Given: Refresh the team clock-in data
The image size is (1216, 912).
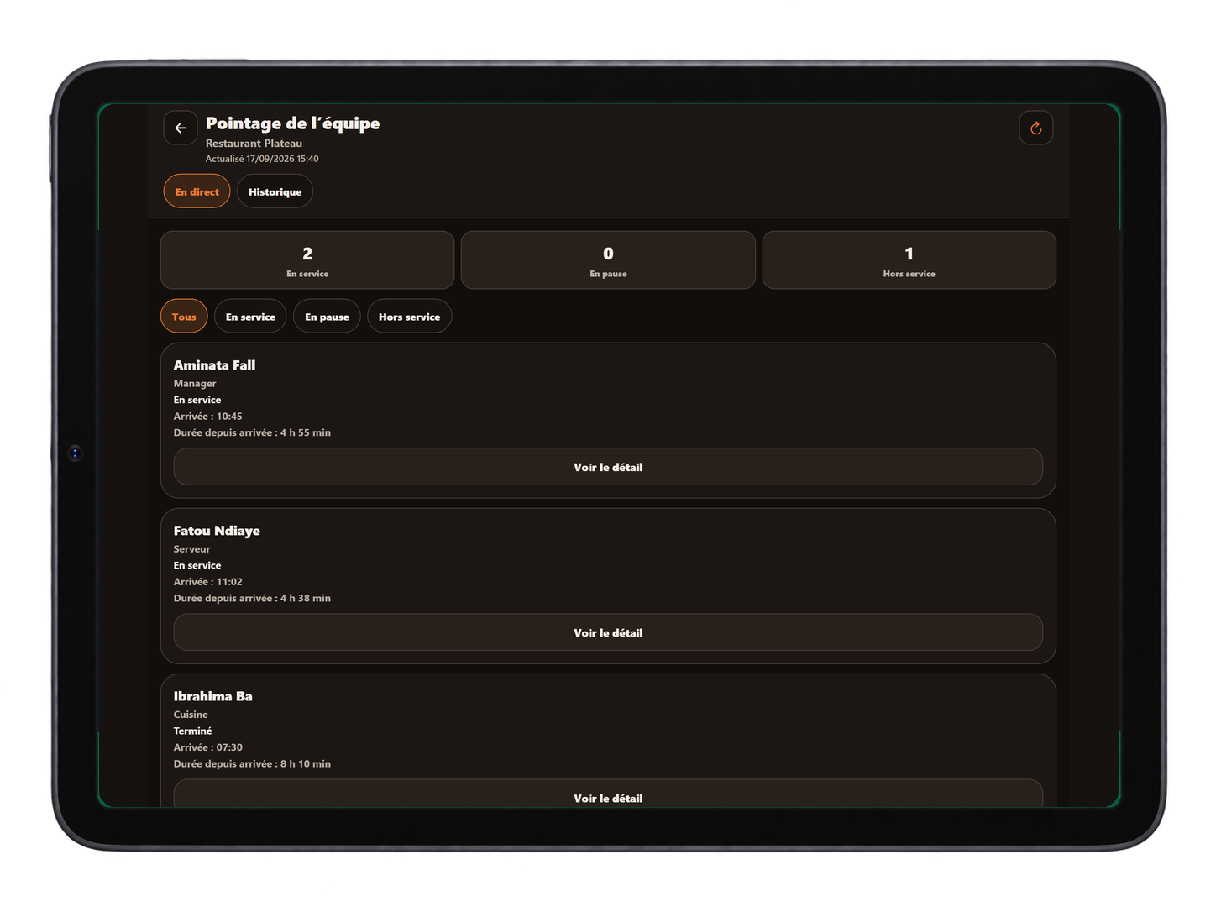Looking at the screenshot, I should tap(1035, 128).
